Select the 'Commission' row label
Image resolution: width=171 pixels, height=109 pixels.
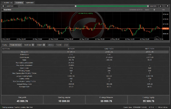(24, 57)
